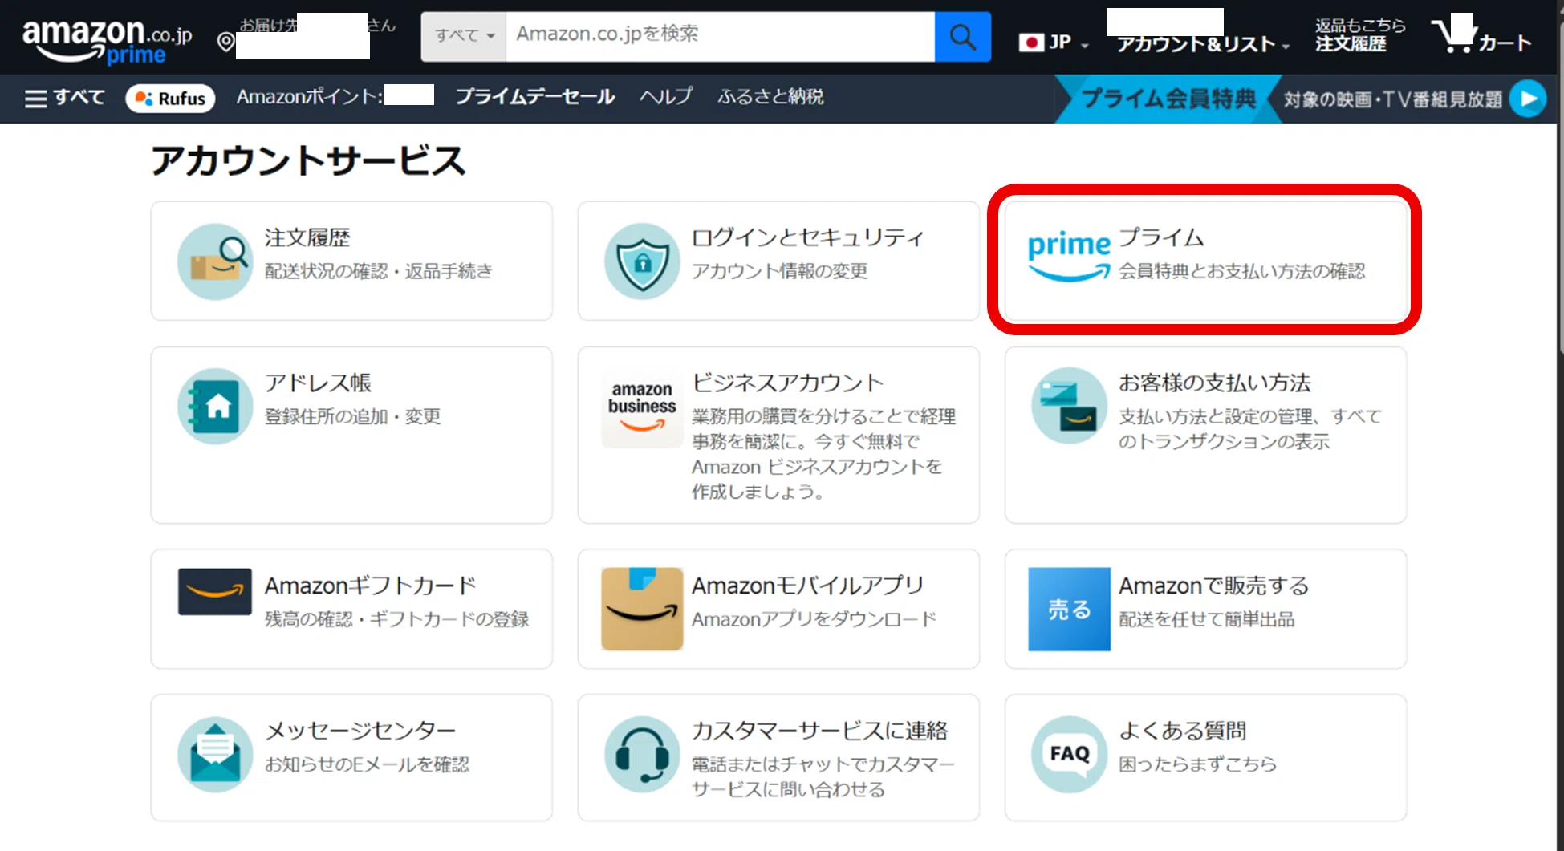1564x851 pixels.
Task: Click text 配送を任せて簡単出品
Action: coord(1207,619)
